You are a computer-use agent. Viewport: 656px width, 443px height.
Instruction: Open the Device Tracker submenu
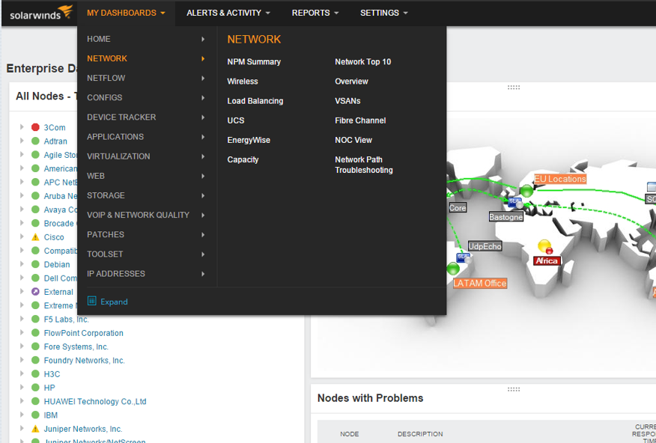(147, 117)
